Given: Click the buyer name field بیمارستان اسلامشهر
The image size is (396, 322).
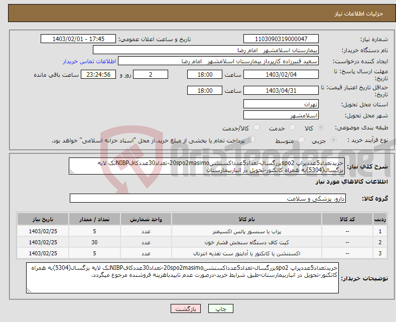Looking at the screenshot, I should click(206, 50).
